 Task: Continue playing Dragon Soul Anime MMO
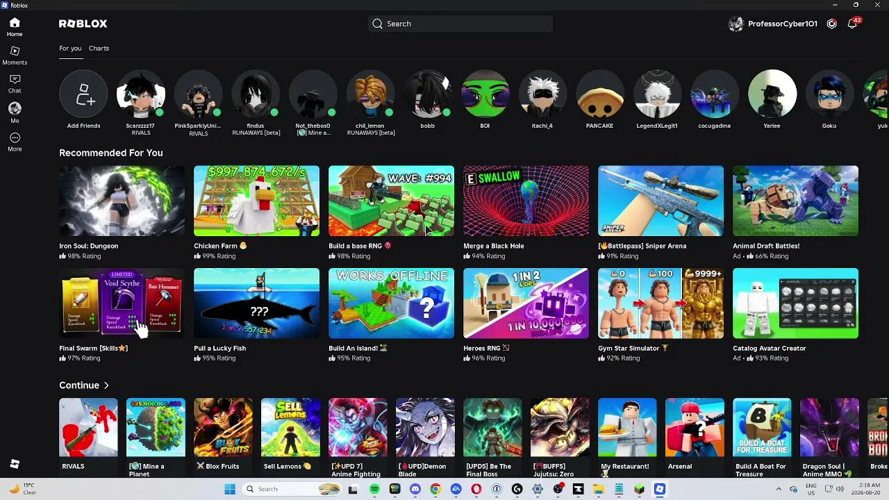point(829,427)
